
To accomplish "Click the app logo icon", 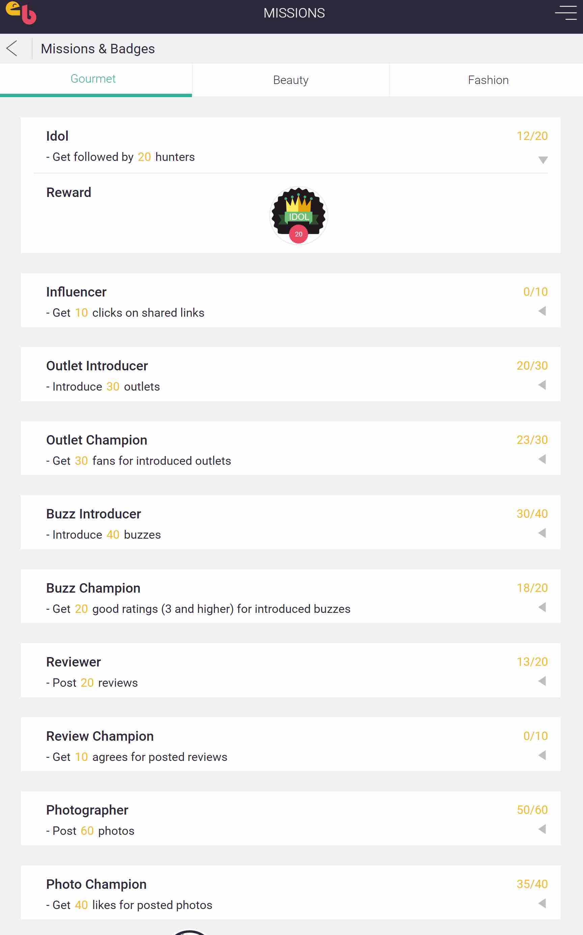I will pyautogui.click(x=21, y=13).
